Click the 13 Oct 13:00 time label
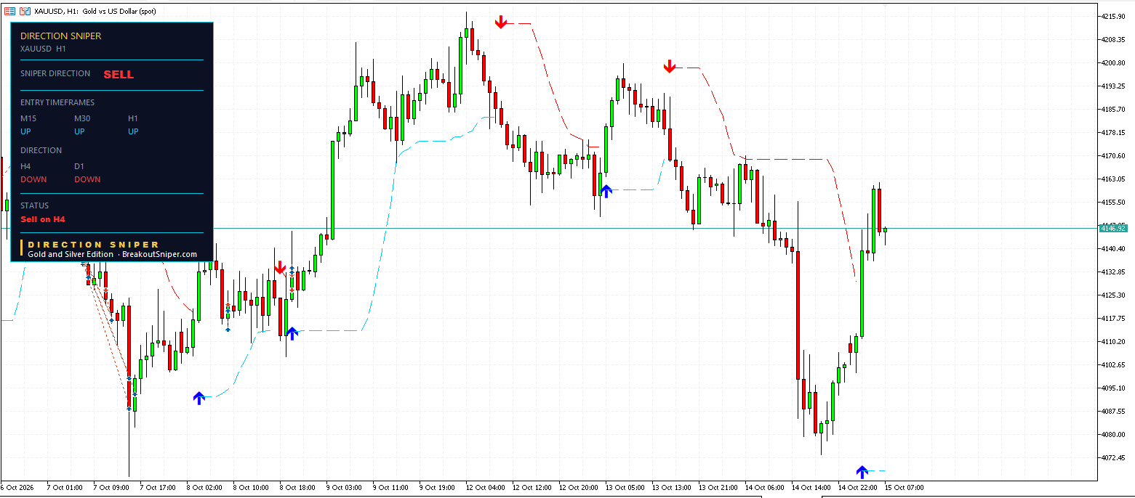This screenshot has width=1135, height=498. pos(671,488)
